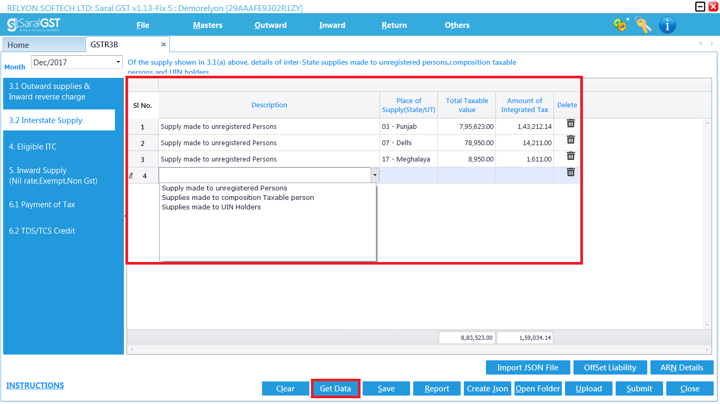The height and width of the screenshot is (404, 720).
Task: Click the 03 - Punjab cell
Action: 409,126
